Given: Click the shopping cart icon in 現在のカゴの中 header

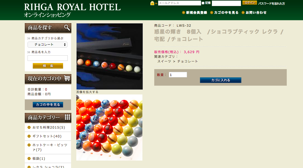Looking at the screenshot, I should tap(67, 78).
